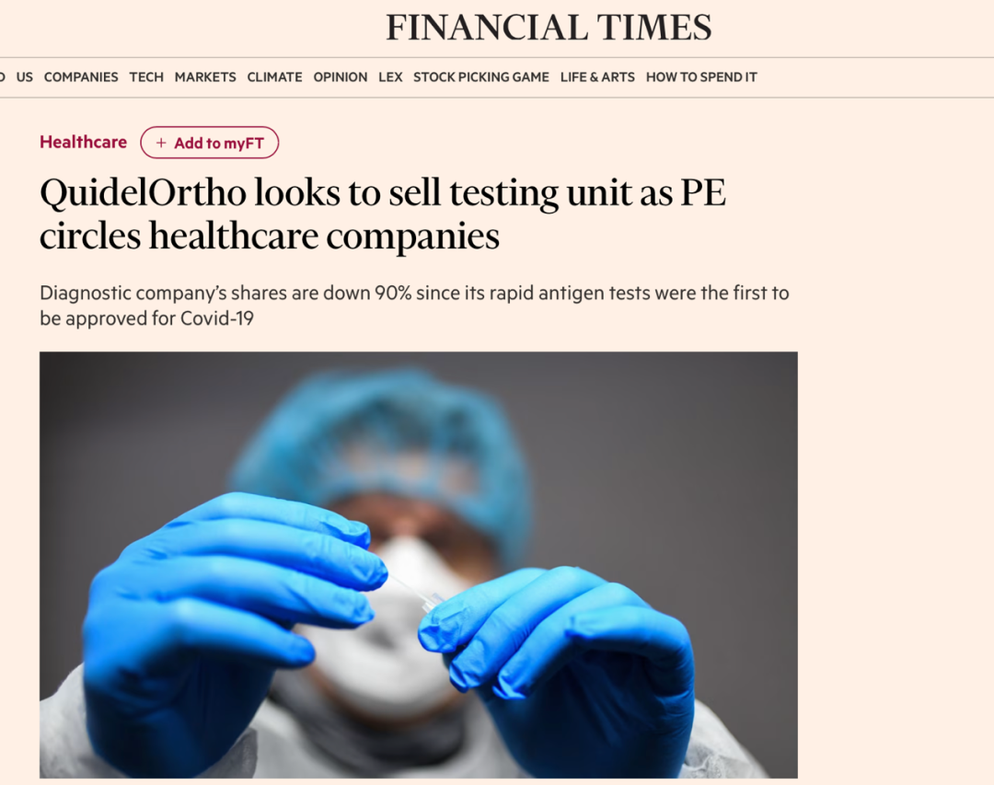Go to the US section
The height and width of the screenshot is (785, 994).
pos(24,77)
